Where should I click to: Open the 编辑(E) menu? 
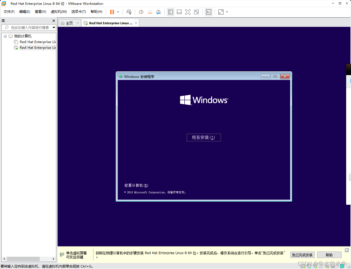[25, 12]
